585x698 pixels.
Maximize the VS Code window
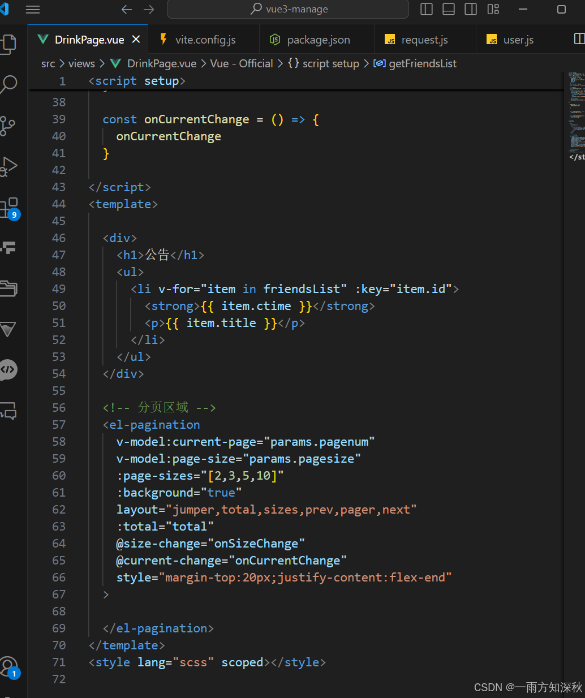point(561,9)
